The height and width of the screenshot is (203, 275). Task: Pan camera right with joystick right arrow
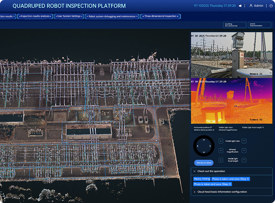(x=210, y=146)
